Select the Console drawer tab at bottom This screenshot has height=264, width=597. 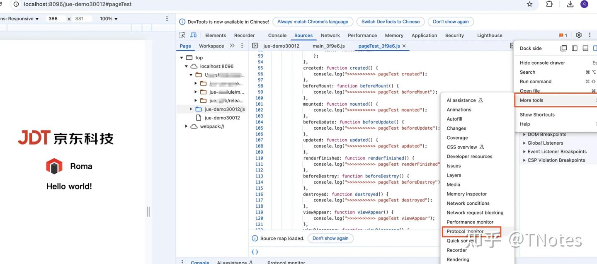point(200,262)
